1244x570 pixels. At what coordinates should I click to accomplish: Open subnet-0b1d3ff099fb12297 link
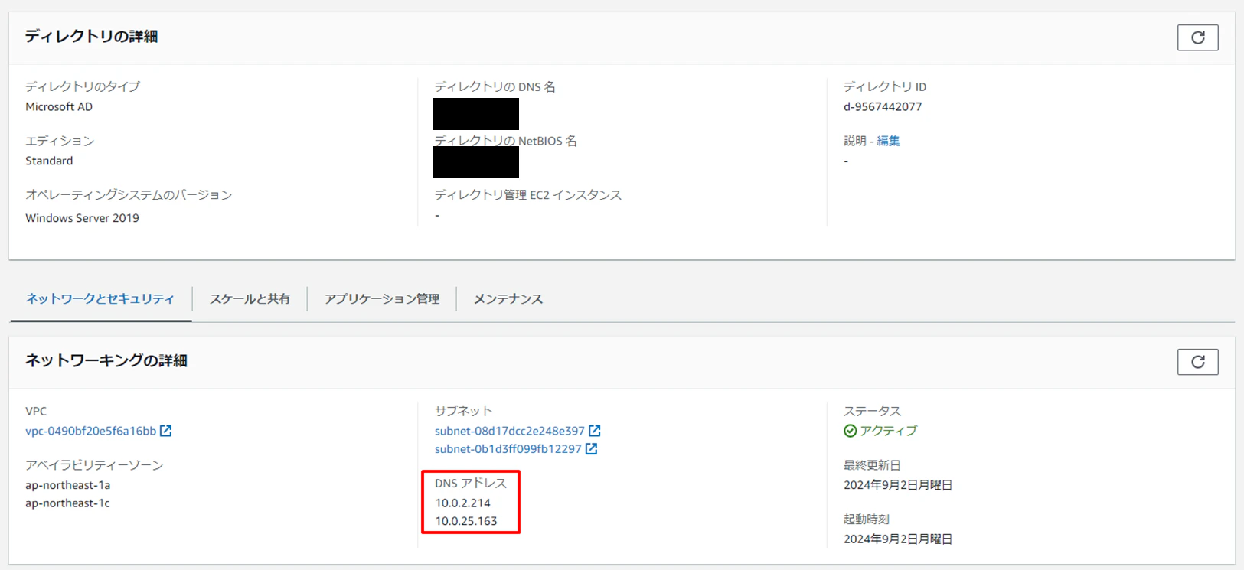pos(508,449)
